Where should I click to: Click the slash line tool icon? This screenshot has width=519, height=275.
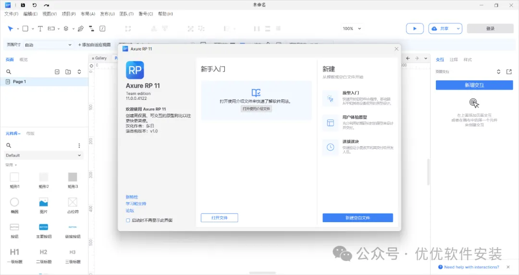click(103, 29)
